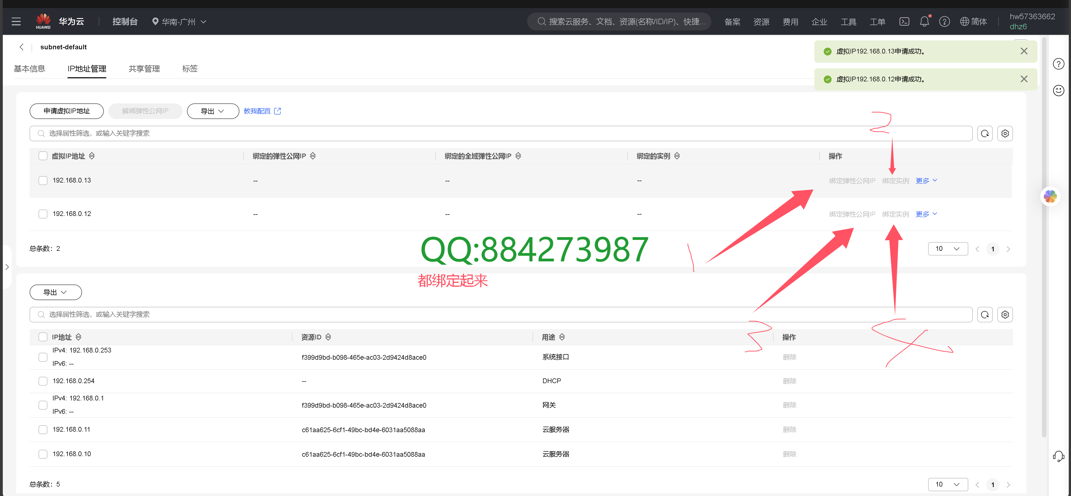
Task: Sort the lower table by 用途
Action: (562, 337)
